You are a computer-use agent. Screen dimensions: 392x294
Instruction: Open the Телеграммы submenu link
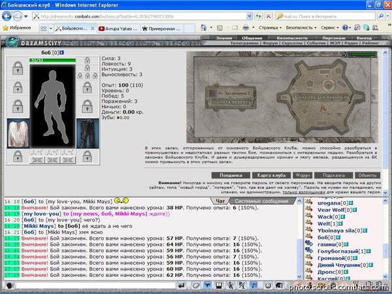244,43
